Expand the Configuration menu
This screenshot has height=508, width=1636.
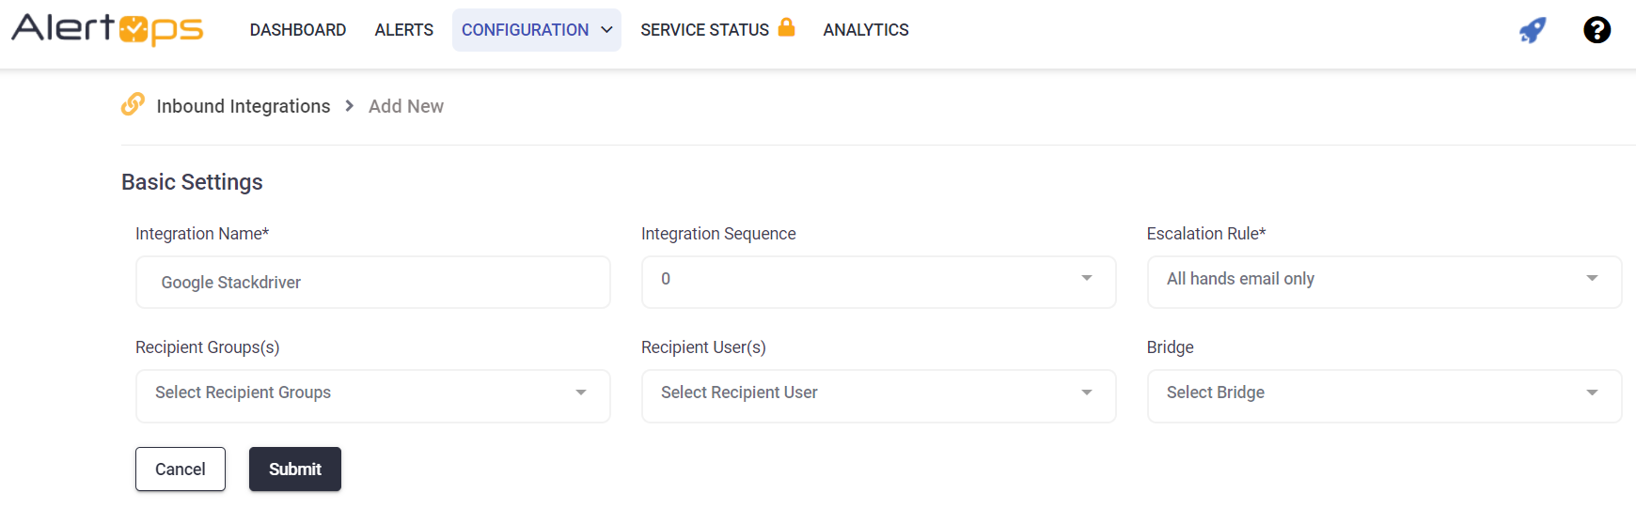[x=536, y=30]
